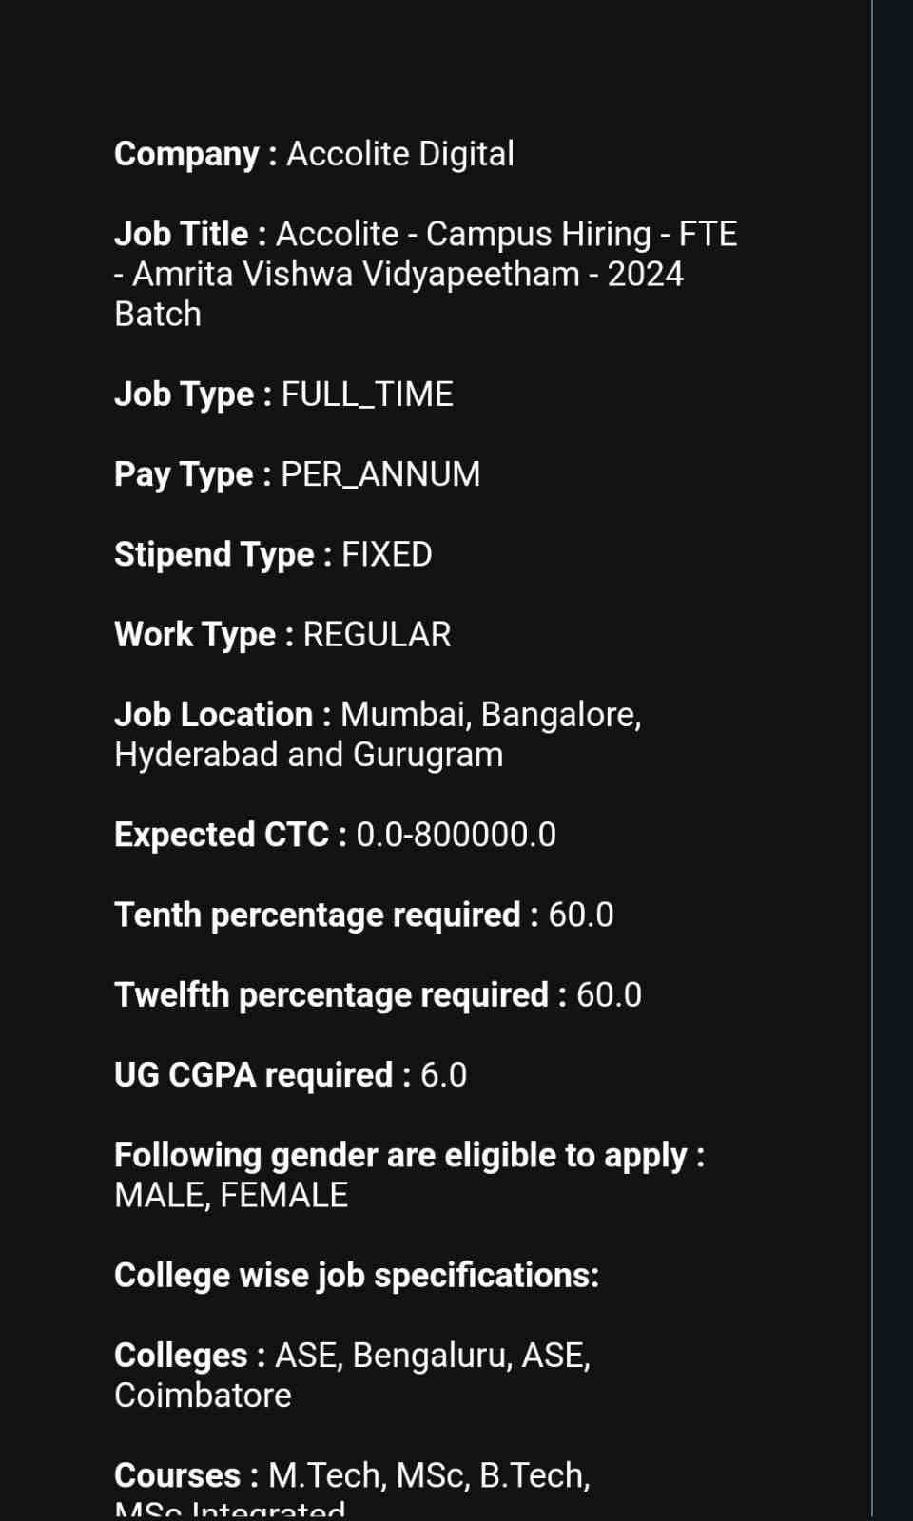
Task: Click the Work Type REGULAR line
Action: click(x=282, y=634)
